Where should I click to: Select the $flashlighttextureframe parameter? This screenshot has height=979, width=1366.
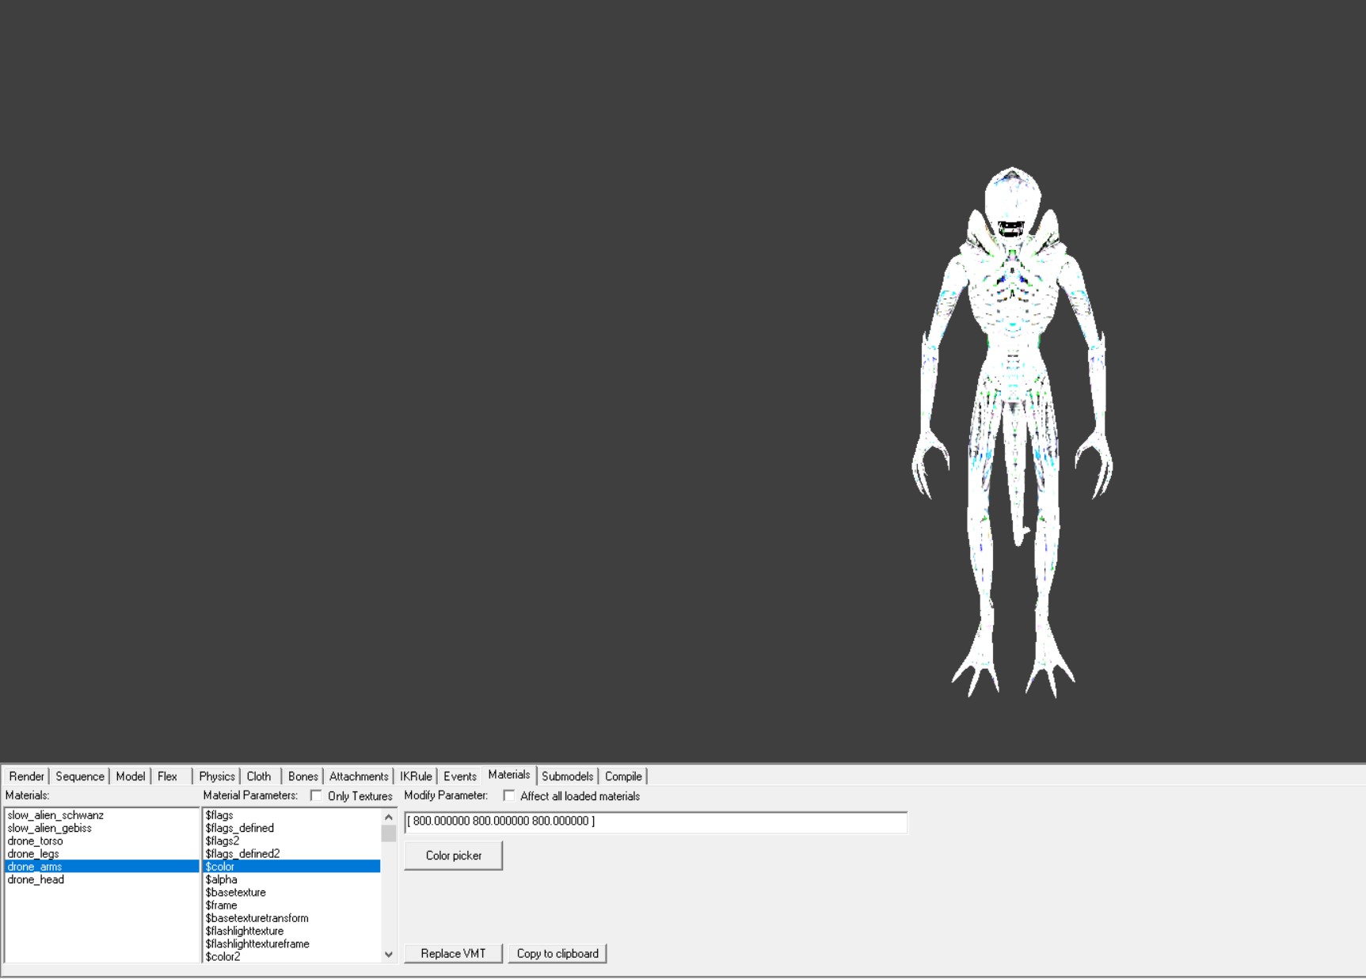pyautogui.click(x=291, y=943)
